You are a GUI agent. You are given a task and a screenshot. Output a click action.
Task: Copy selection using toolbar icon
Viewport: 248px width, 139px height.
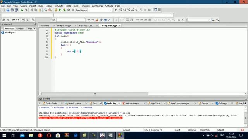tap(36, 10)
